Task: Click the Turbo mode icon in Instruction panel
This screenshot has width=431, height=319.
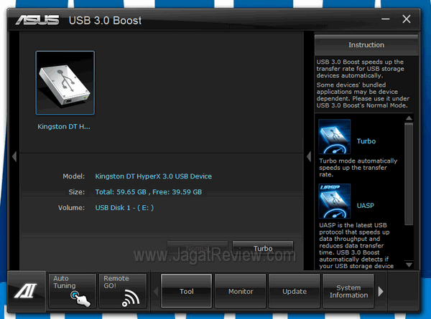Action: tap(335, 136)
